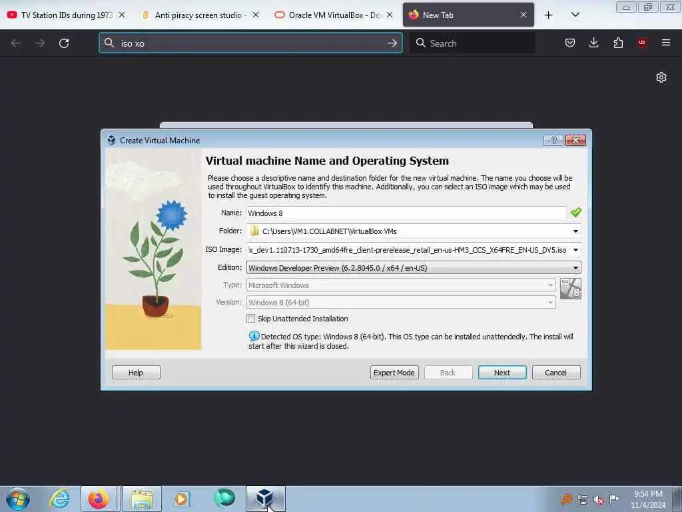Click the Windows 8 OS type icon
Viewport: 682px width, 512px height.
(x=571, y=289)
